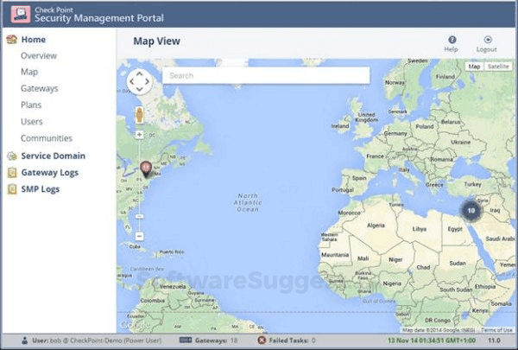Pan the map up with arrow

(x=139, y=73)
